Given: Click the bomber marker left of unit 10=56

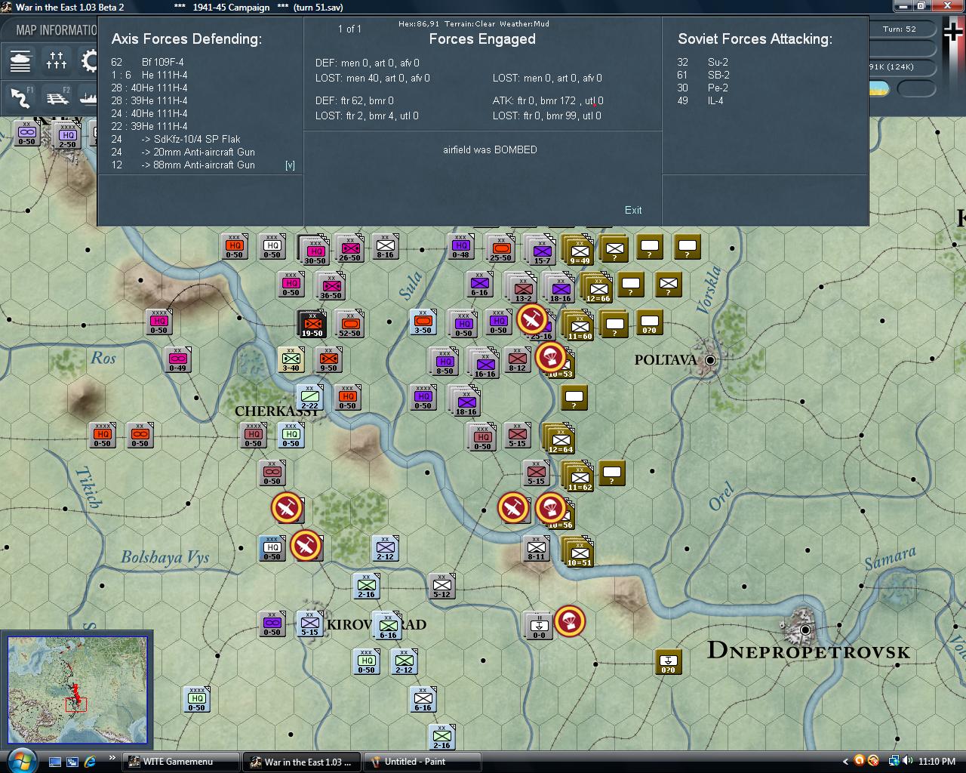Looking at the screenshot, I should point(513,507).
